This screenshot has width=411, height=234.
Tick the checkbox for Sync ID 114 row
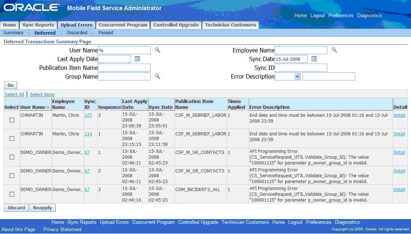[12, 139]
